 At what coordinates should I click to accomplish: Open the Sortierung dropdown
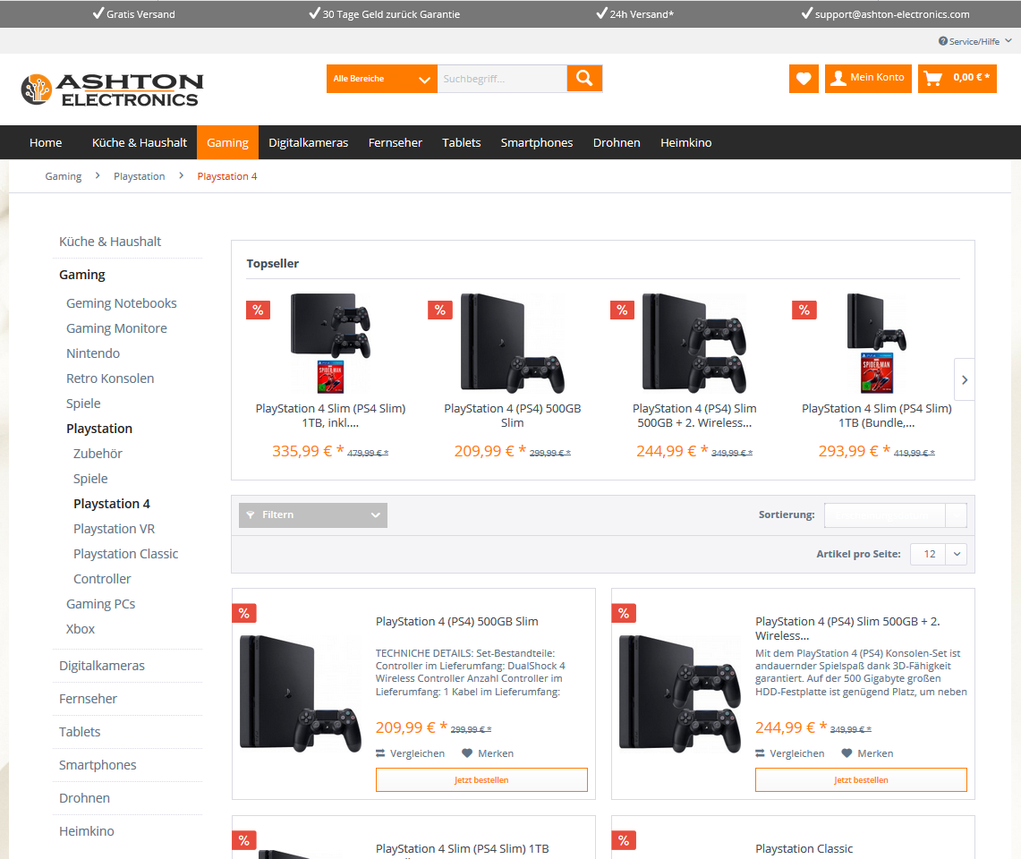(x=896, y=515)
